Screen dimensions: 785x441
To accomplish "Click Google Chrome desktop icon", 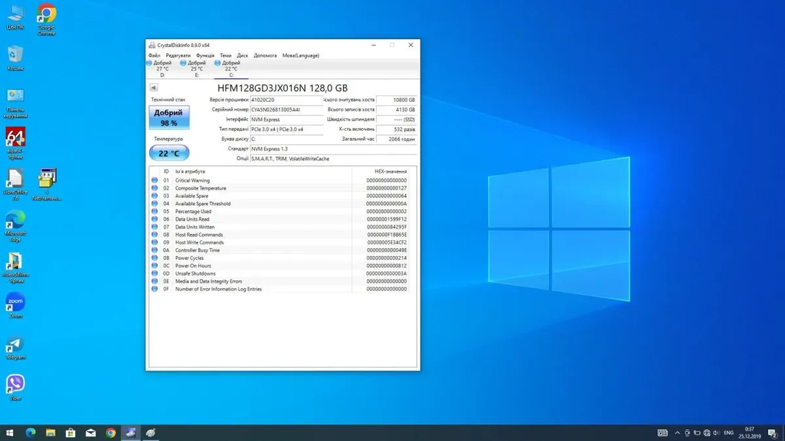I will point(46,14).
